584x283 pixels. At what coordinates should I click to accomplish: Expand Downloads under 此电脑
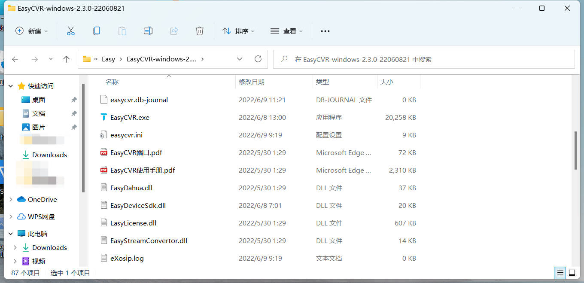(x=15, y=247)
